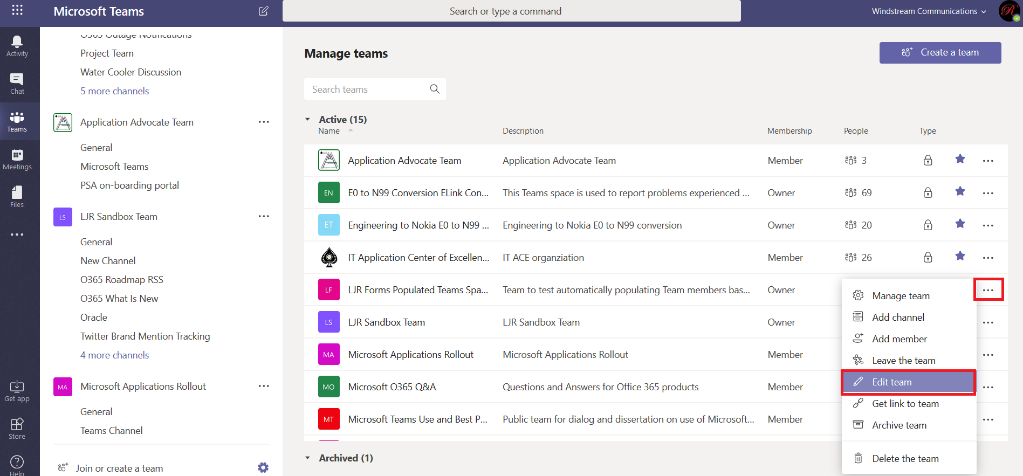Image resolution: width=1023 pixels, height=476 pixels.
Task: Select LJR Sandbox Team in sidebar
Action: click(x=119, y=216)
